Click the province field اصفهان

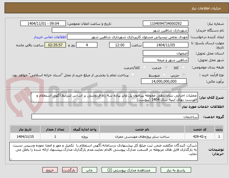pyautogui.click(x=166, y=53)
